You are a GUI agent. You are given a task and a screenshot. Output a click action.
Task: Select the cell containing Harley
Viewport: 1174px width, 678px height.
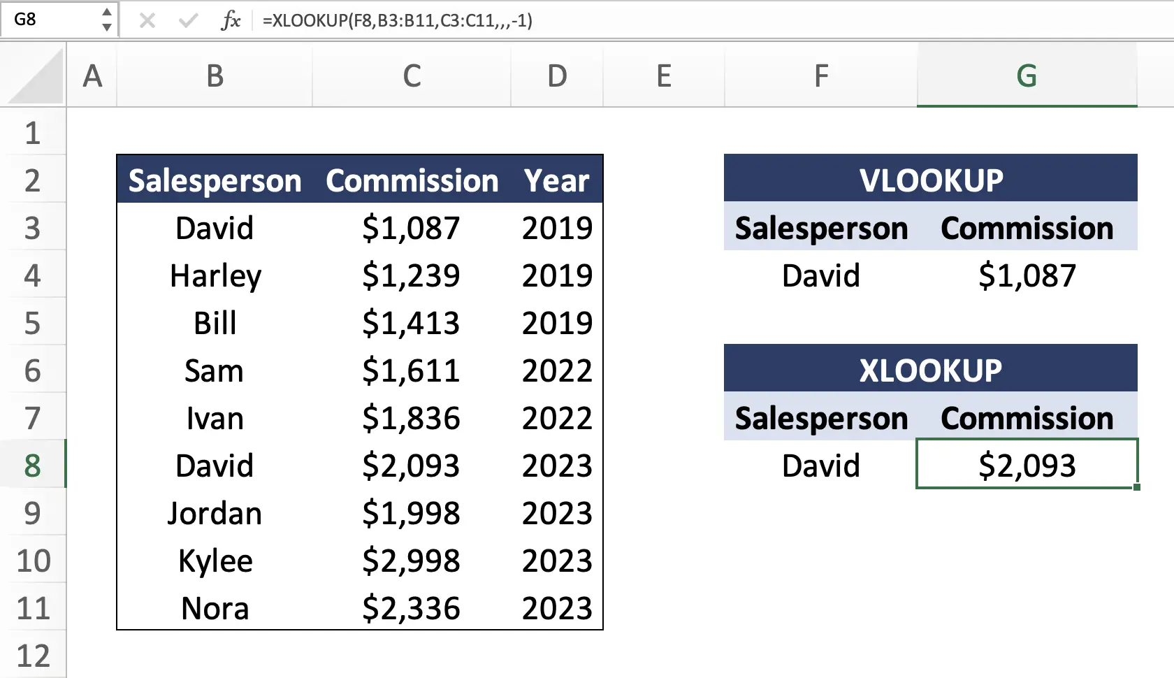215,275
